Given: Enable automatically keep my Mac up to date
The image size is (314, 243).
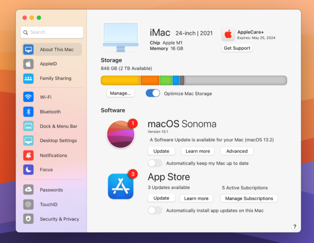Looking at the screenshot, I should (x=155, y=163).
